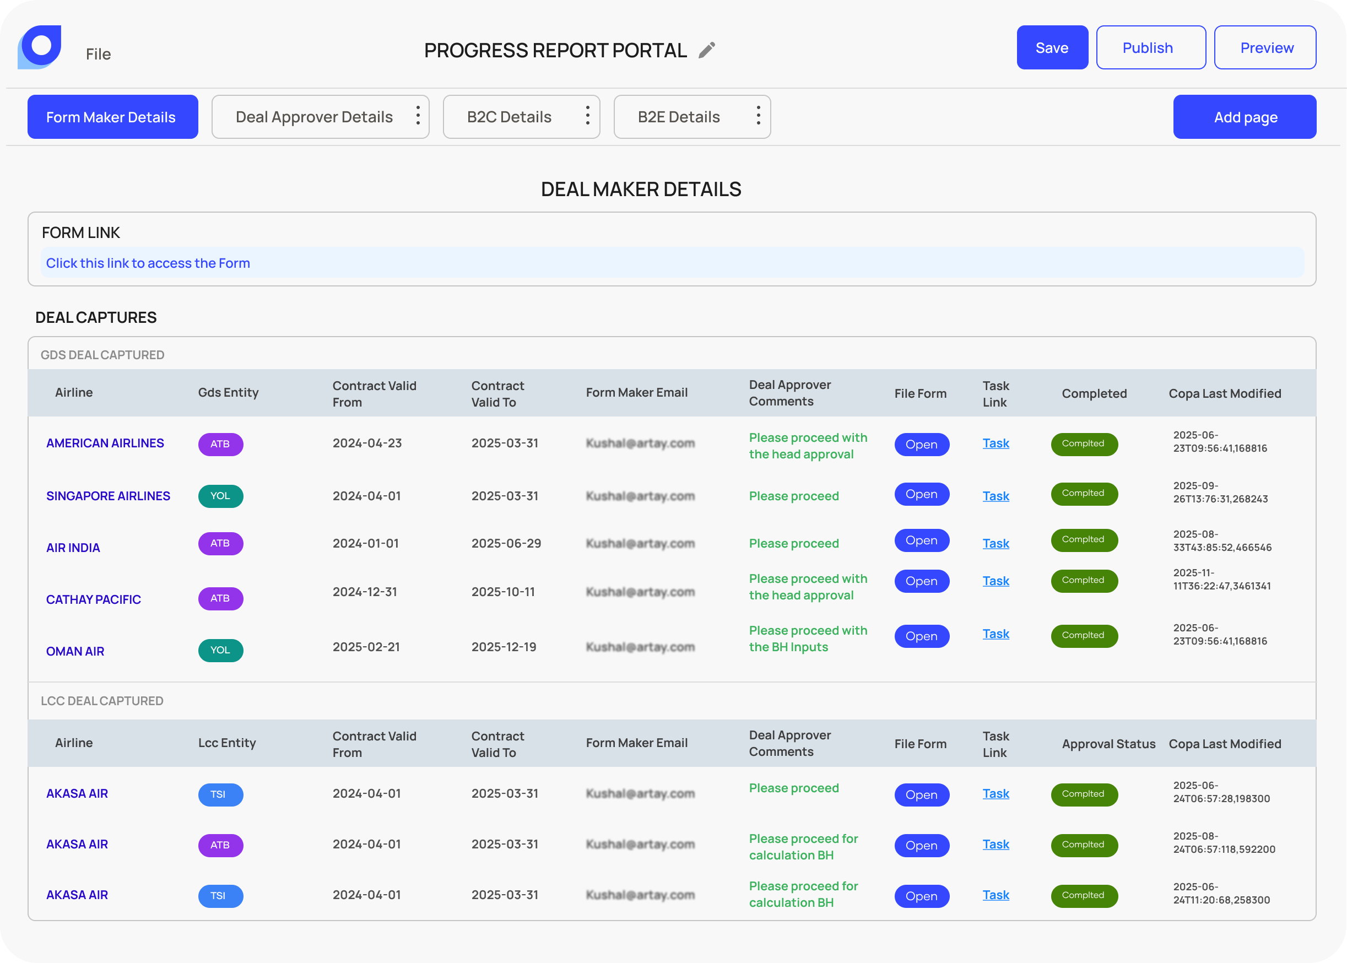Viewport: 1347px width, 963px height.
Task: Edit portal title with pencil icon
Action: click(707, 50)
